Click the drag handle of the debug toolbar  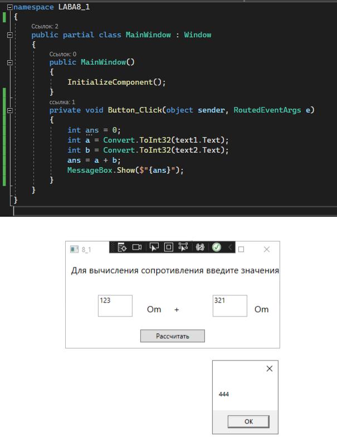pyautogui.click(x=113, y=247)
